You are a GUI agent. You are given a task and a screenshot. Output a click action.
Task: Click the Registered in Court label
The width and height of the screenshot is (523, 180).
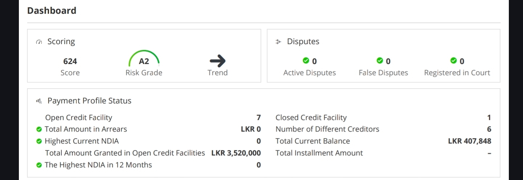point(457,73)
